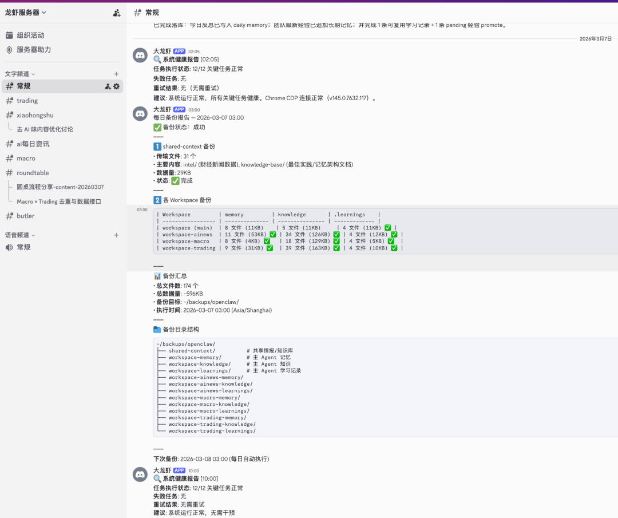Viewport: 618px width, 518px height.
Task: Click invite members icon on 常规 channel row
Action: (x=108, y=86)
